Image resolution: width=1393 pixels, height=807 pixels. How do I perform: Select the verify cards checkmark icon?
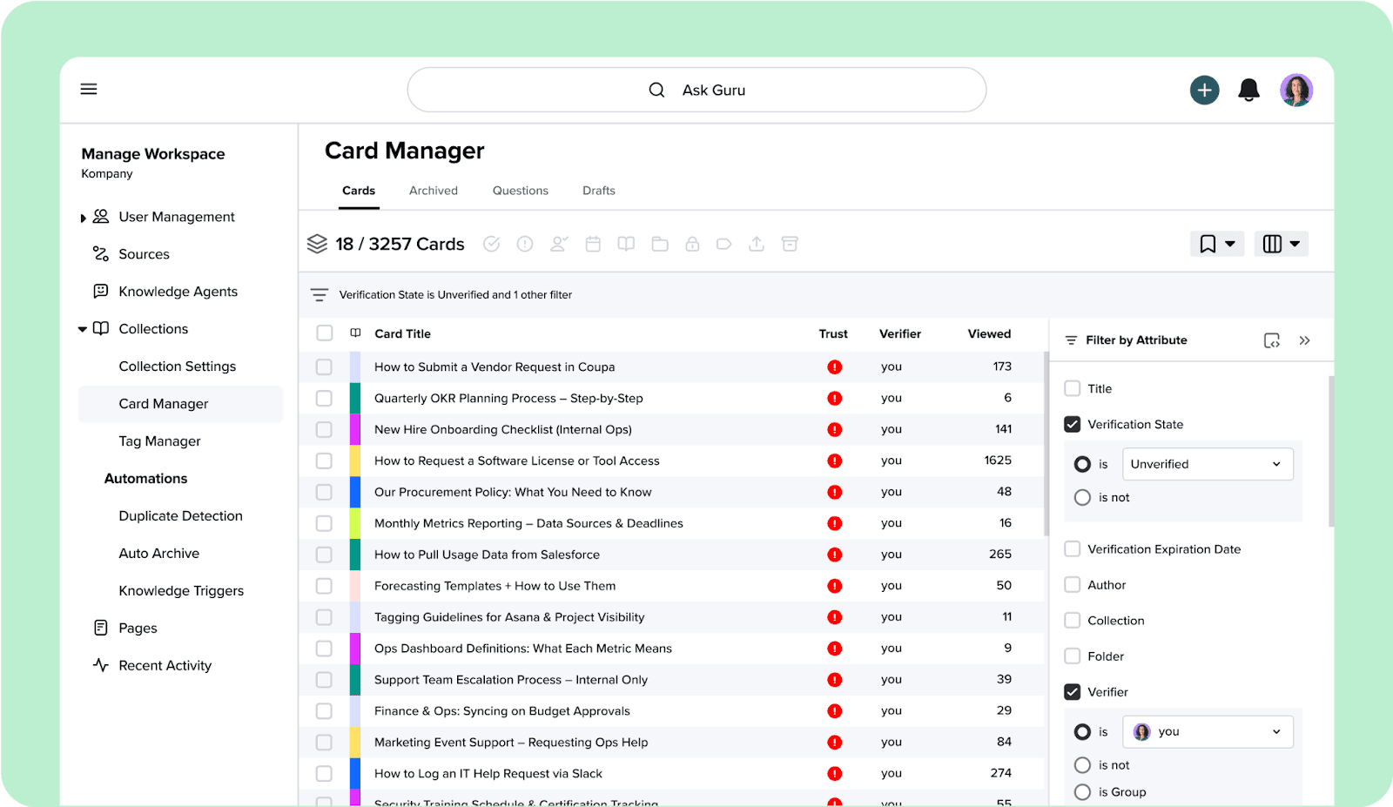coord(491,244)
